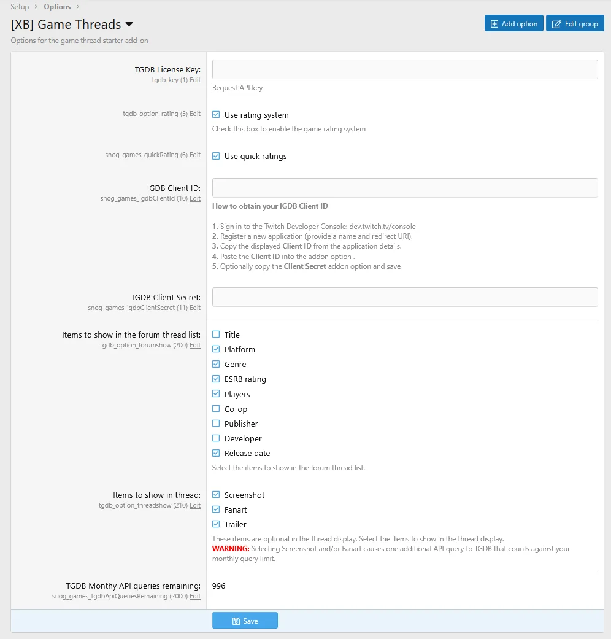Edit the tgdb_option_forumshow option
This screenshot has width=611, height=639.
[195, 346]
